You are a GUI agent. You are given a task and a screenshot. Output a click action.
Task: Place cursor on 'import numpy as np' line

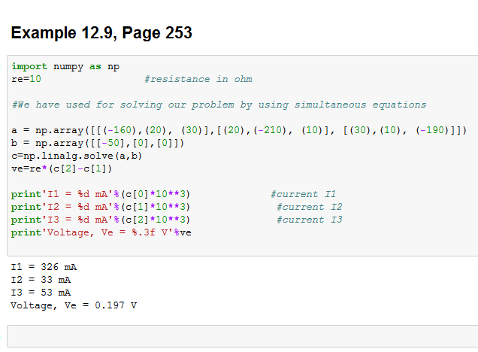(65, 66)
